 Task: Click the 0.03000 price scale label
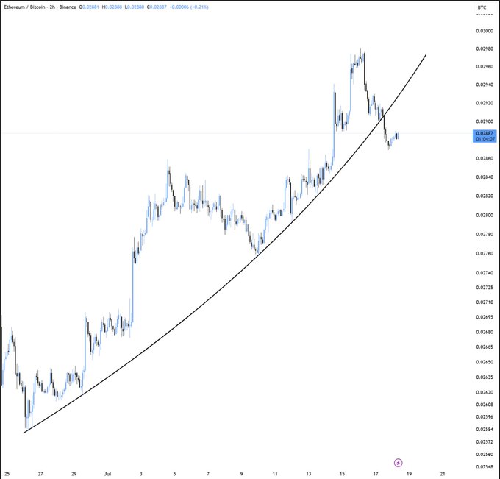485,31
